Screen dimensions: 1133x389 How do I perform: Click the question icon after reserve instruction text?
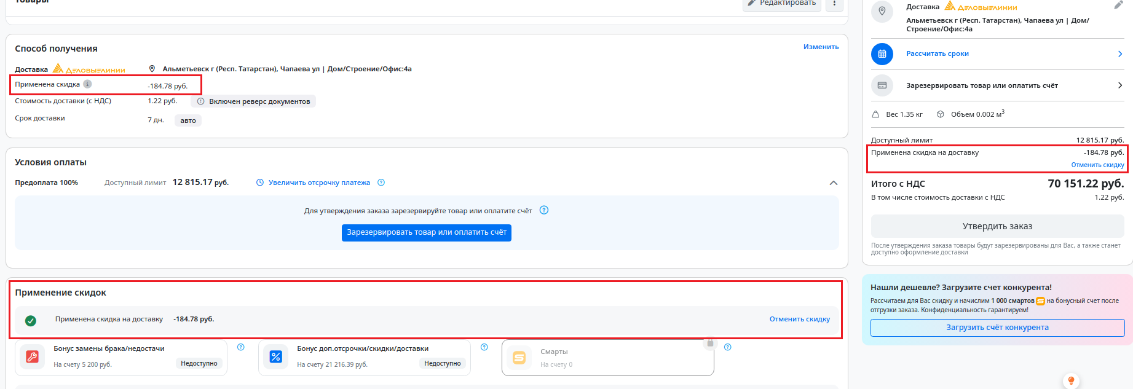point(544,210)
